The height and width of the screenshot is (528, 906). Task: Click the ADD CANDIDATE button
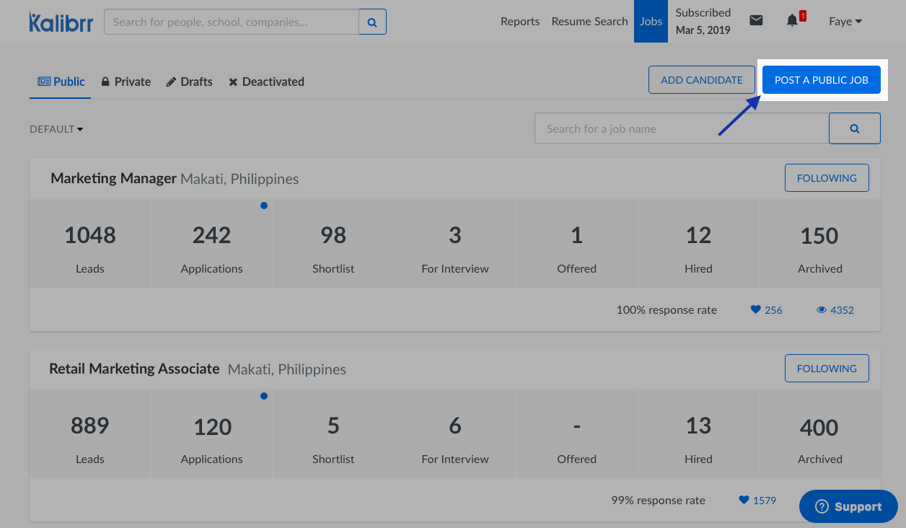pos(701,80)
